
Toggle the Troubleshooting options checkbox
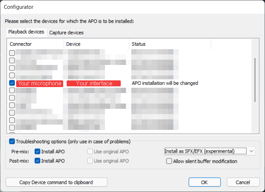point(12,141)
